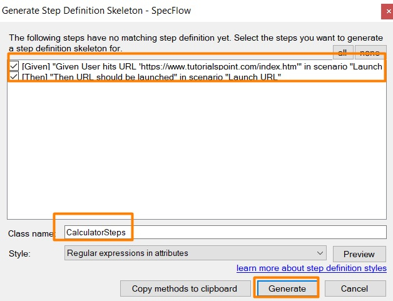Open 'learn more about step definition styles' link
Screen dimensions: 393x301
[x=311, y=268]
